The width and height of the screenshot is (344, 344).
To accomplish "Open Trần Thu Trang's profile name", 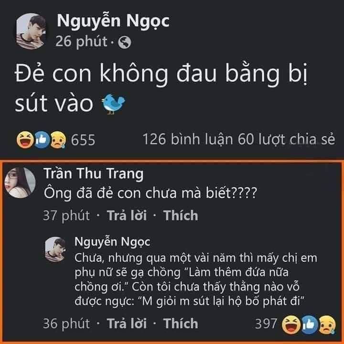I will click(94, 174).
